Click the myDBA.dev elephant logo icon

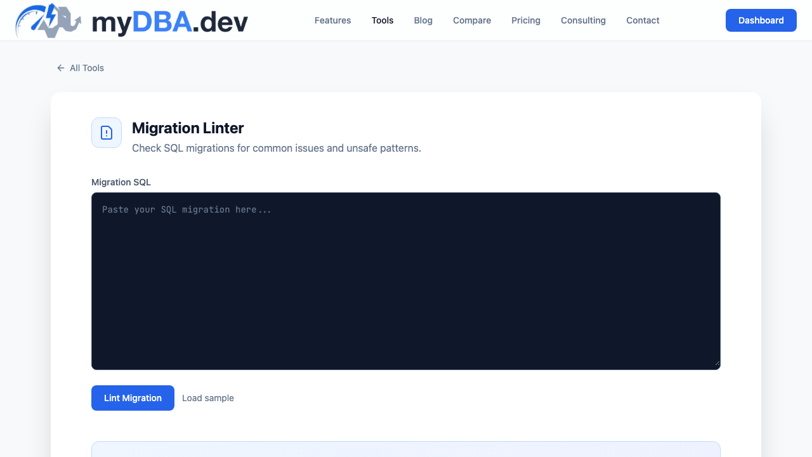pos(48,20)
